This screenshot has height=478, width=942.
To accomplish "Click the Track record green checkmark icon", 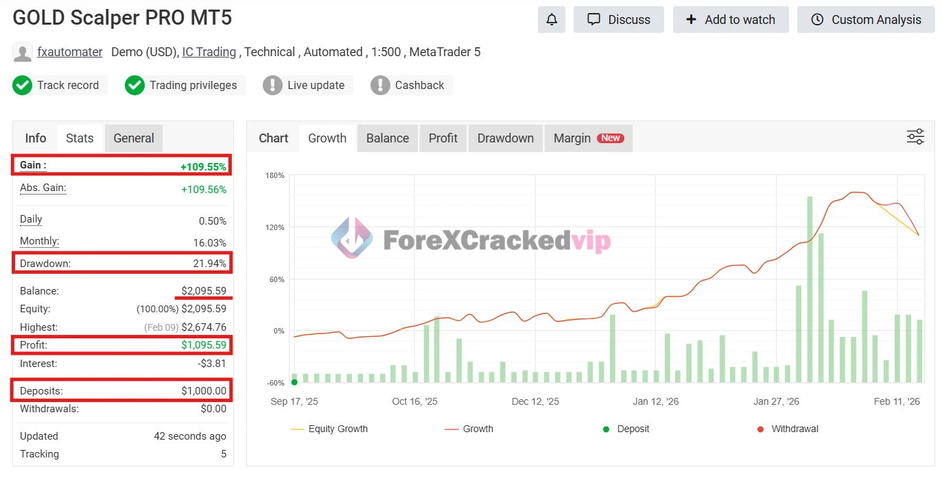I will click(x=23, y=85).
